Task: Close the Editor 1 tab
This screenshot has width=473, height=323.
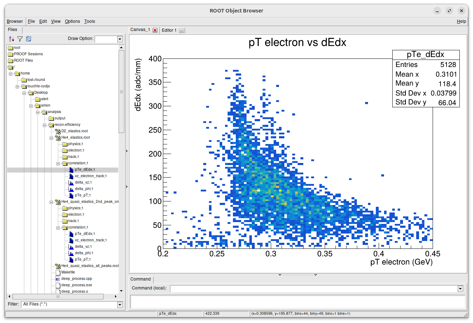Action: [181, 31]
